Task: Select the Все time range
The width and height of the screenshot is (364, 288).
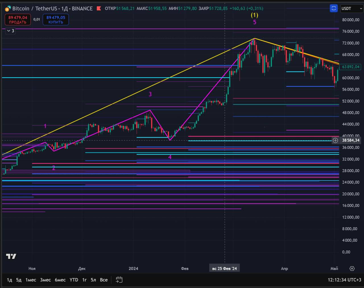Action: coord(104,280)
